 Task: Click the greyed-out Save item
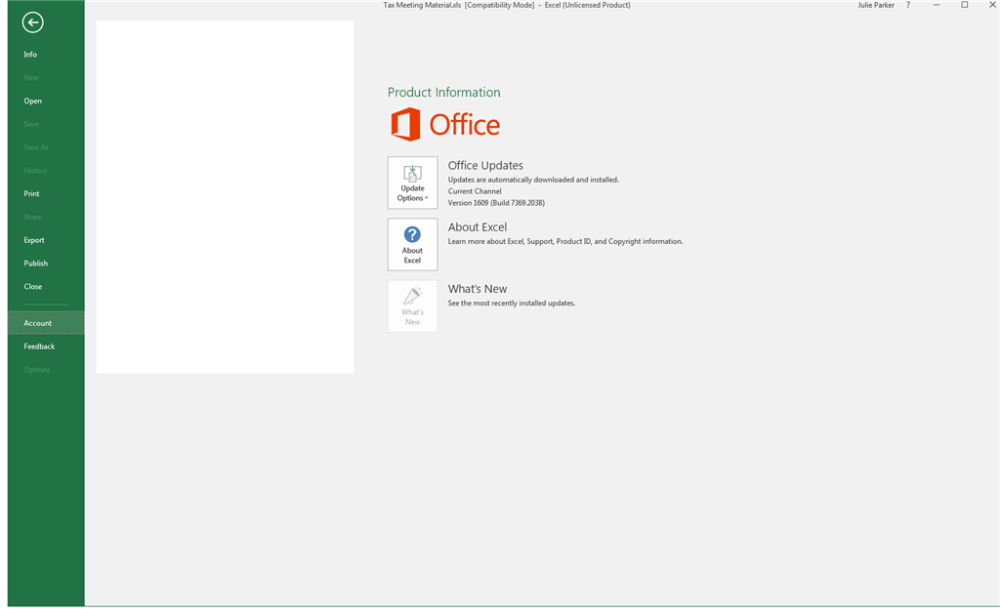coord(46,124)
